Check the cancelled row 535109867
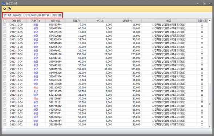Image resolution: width=214 pixels, height=136 pixels. (5, 98)
